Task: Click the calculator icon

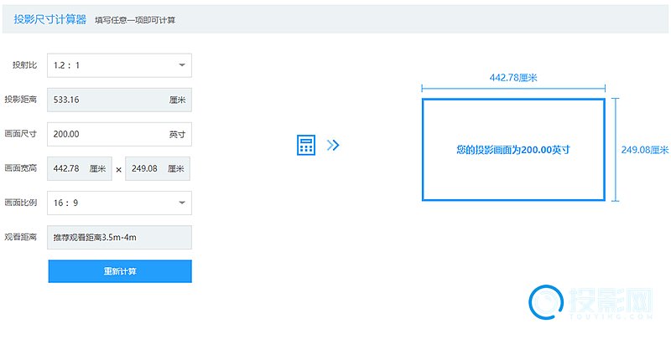Action: pos(306,145)
